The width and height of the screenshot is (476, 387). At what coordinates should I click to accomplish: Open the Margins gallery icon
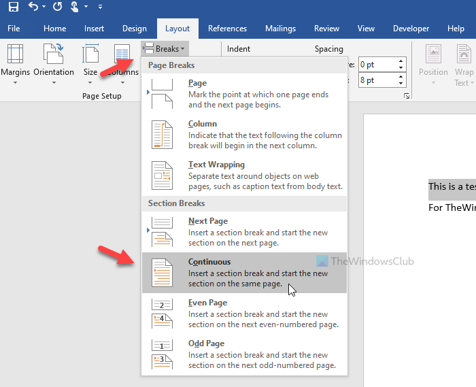[x=15, y=54]
